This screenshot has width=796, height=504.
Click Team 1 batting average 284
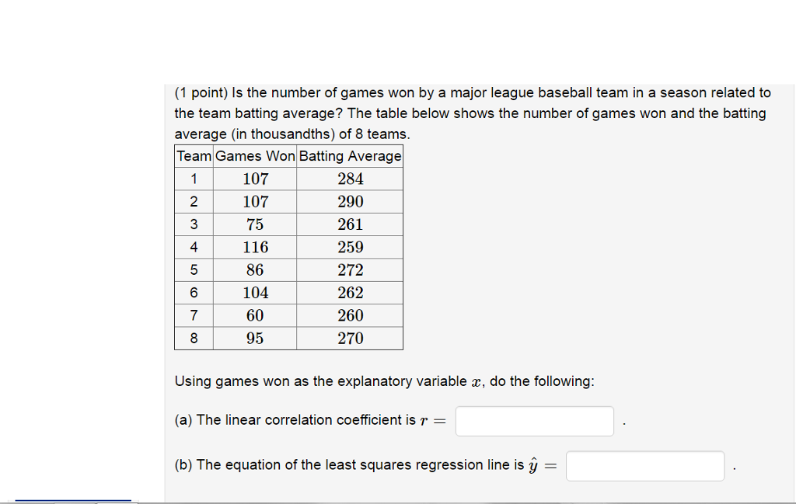click(351, 179)
